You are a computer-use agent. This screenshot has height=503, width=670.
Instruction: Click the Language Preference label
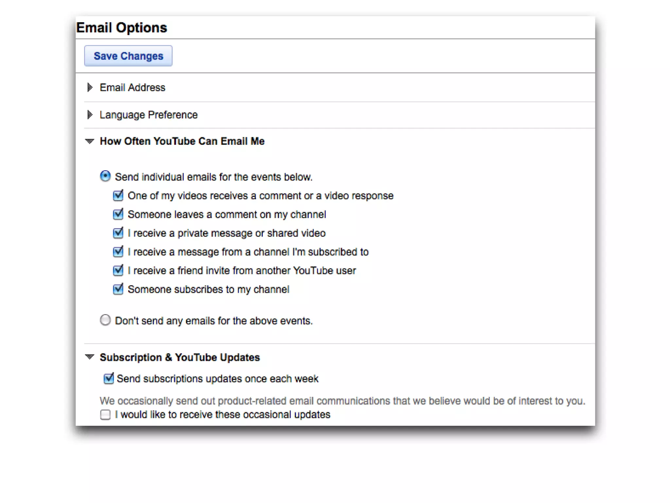tap(149, 115)
